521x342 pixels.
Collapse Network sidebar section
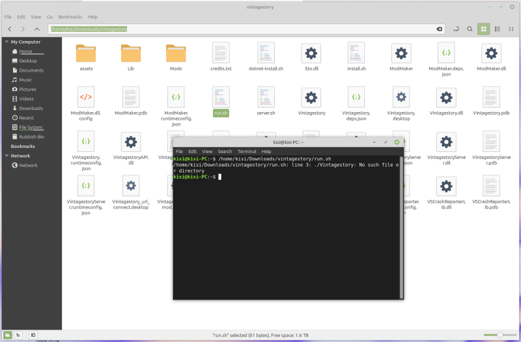[x=7, y=156]
